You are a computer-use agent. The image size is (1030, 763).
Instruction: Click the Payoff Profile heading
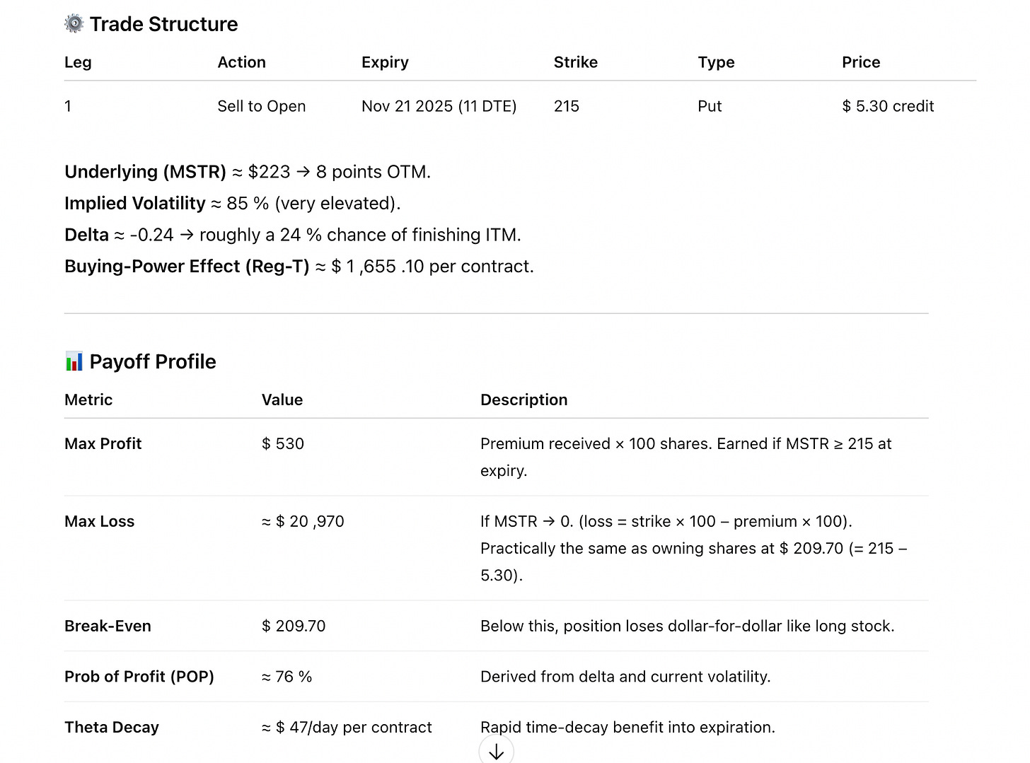click(x=153, y=361)
